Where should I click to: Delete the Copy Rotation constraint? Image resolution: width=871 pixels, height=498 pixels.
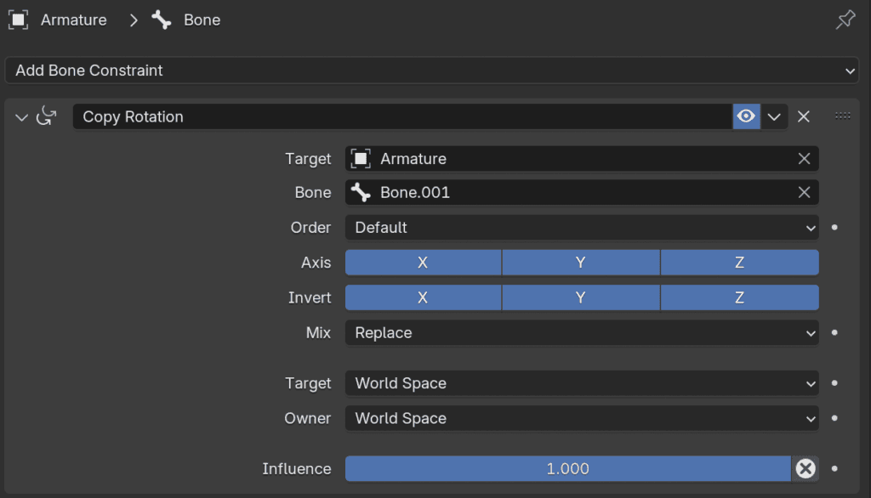tap(803, 116)
